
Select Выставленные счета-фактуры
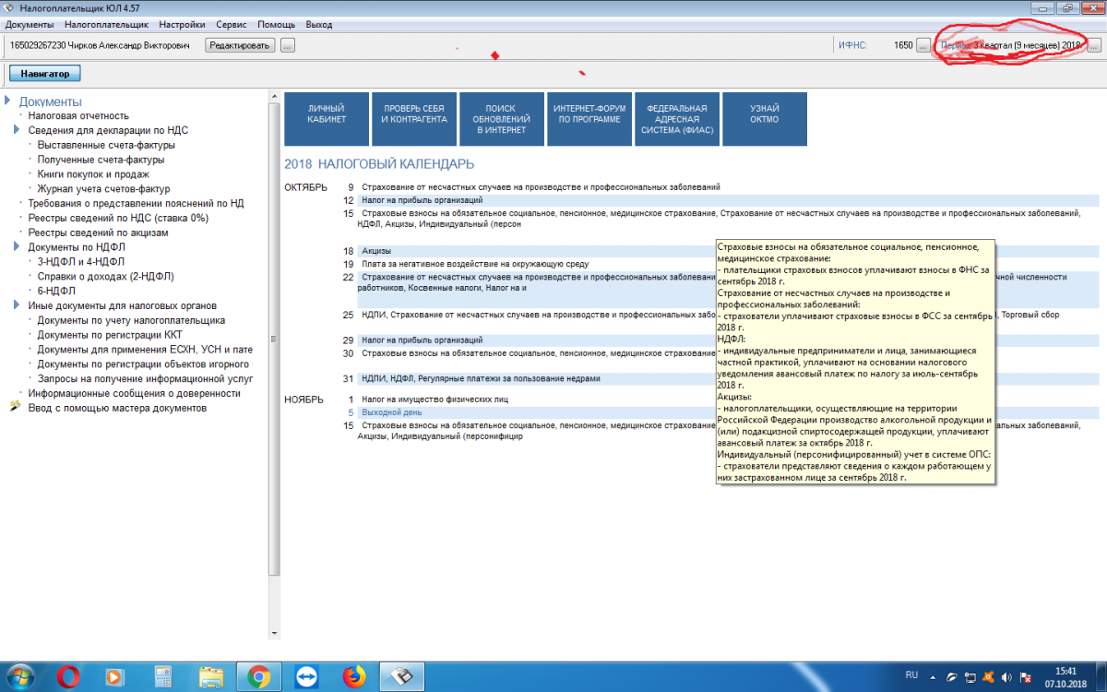(106, 145)
